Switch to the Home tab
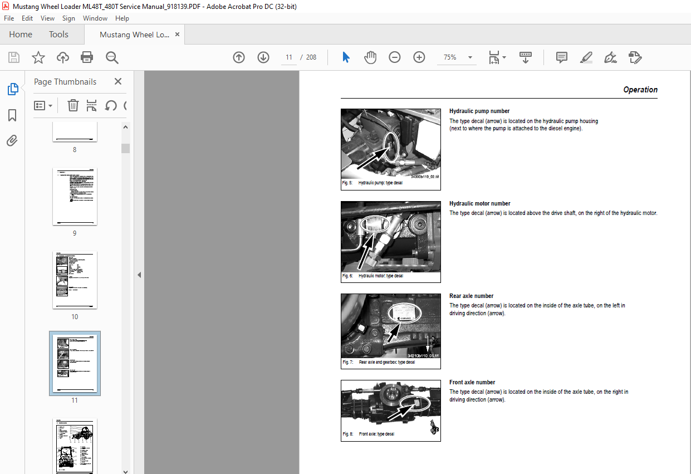Screen dimensions: 691x474 (x=21, y=35)
